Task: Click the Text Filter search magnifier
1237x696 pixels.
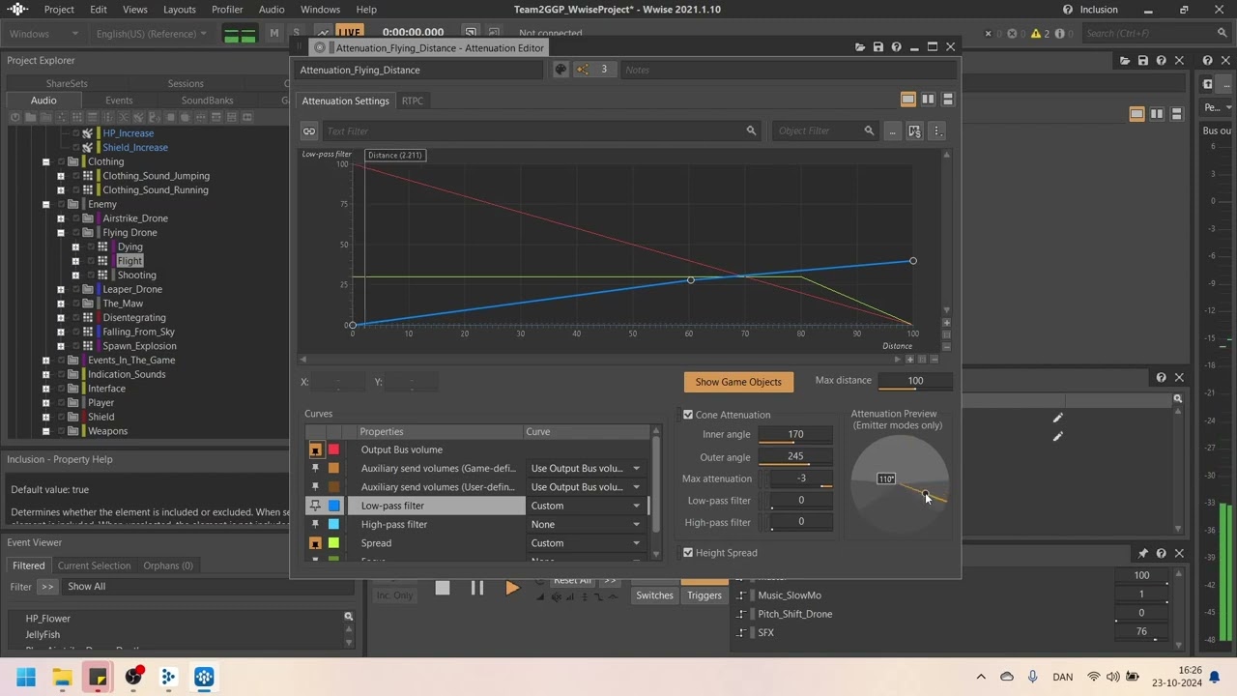Action: tap(751, 130)
